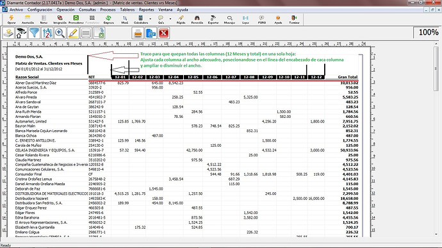Open the Consultas menu

point(87,10)
